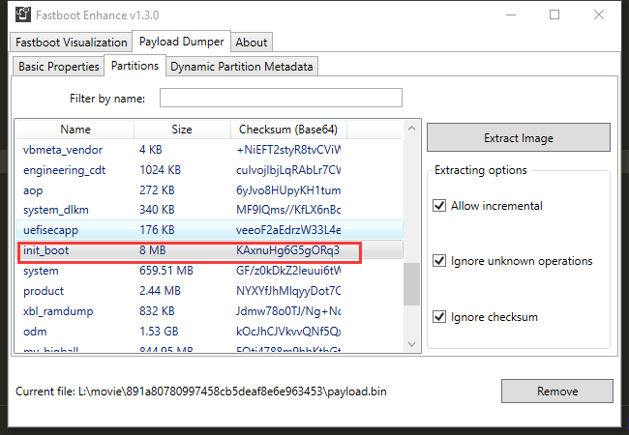Switch to Fastboot Visualization tab

(71, 43)
